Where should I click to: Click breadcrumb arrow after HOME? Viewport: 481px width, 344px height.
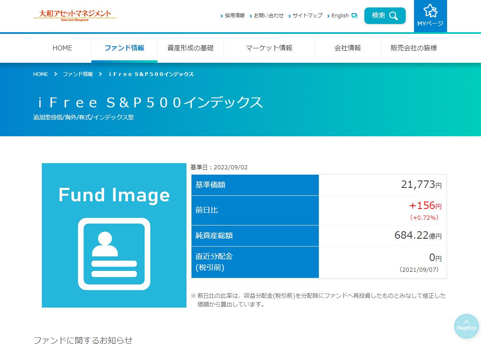(55, 74)
